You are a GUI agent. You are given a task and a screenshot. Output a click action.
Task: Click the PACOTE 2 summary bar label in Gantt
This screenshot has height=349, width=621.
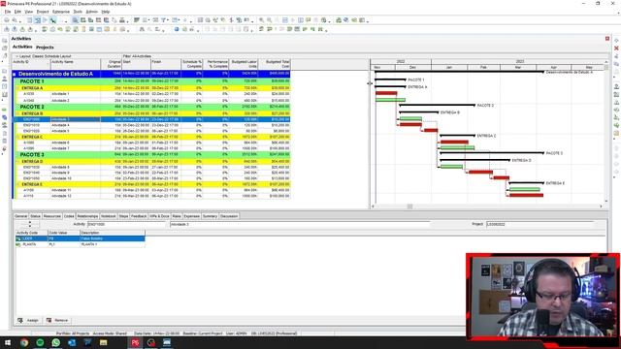click(x=485, y=106)
